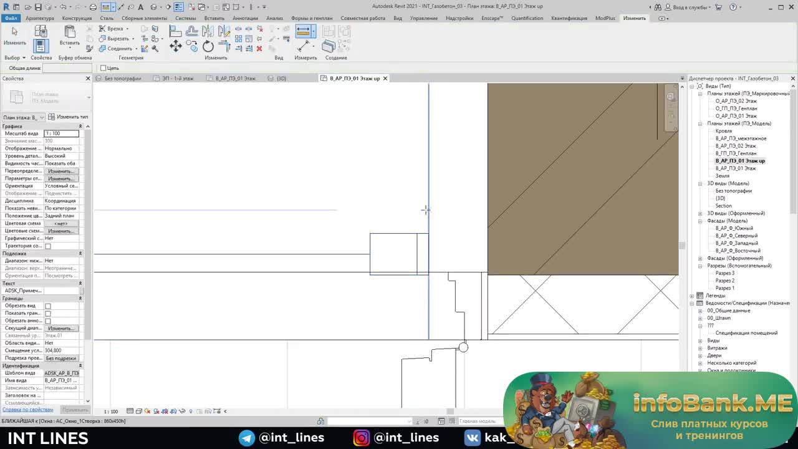Activate the Rotate tool
The width and height of the screenshot is (798, 449).
click(x=208, y=46)
